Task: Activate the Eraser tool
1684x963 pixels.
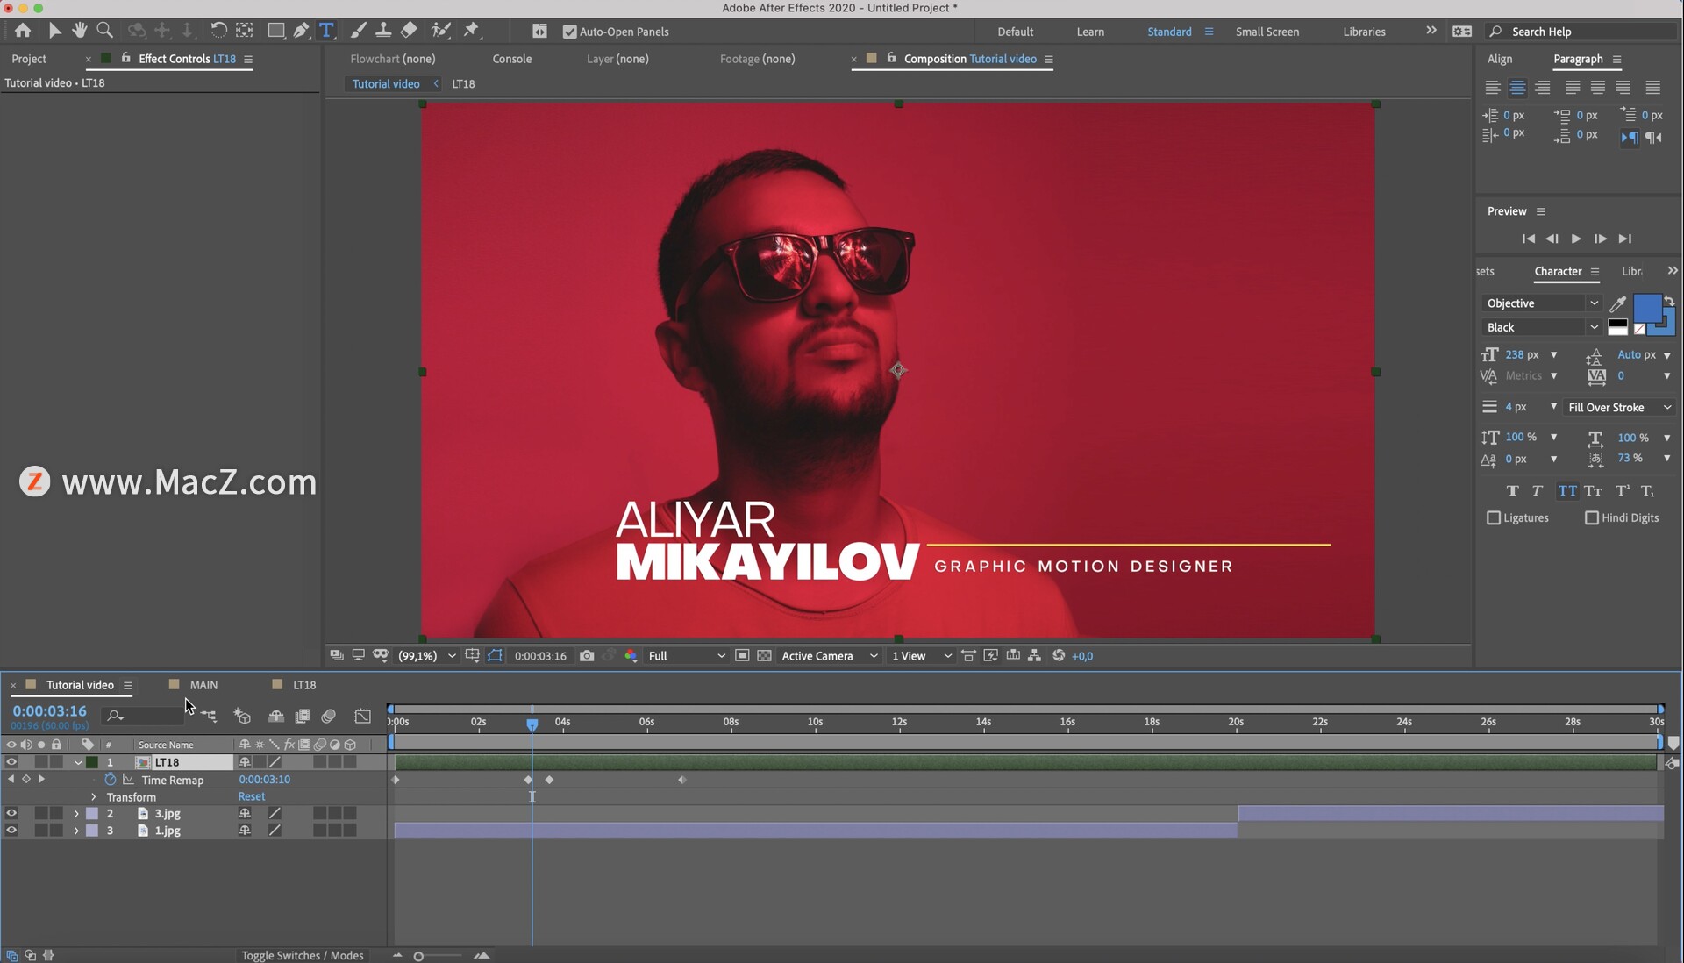Action: 409,31
